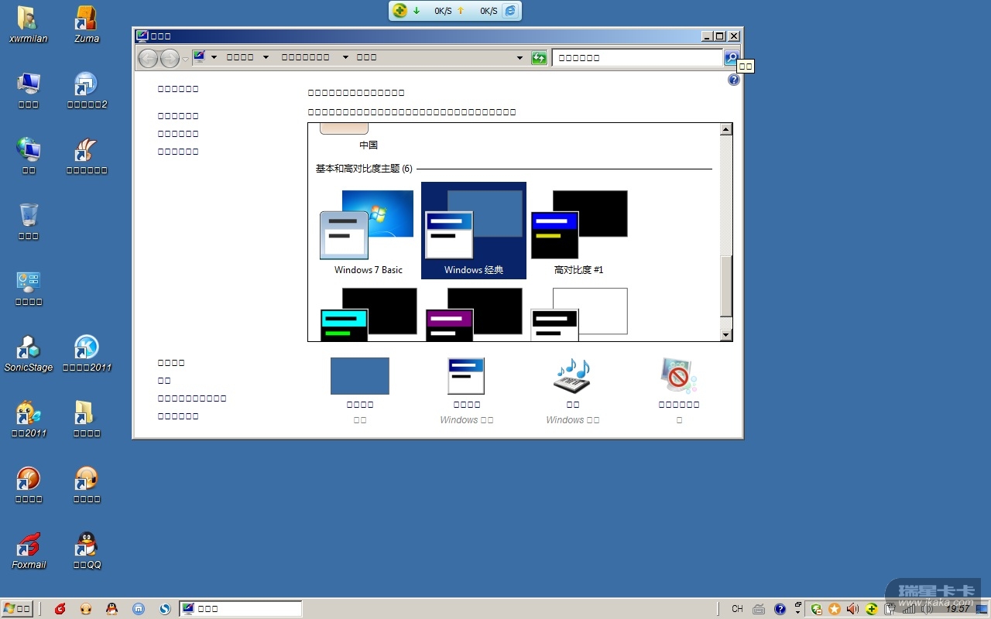The height and width of the screenshot is (619, 991).
Task: Go back with the window's back arrow
Action: tap(147, 58)
